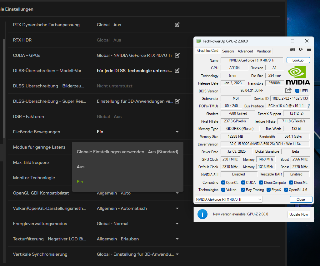
Task: Click the Close button in GPU-Z
Action: pyautogui.click(x=301, y=199)
